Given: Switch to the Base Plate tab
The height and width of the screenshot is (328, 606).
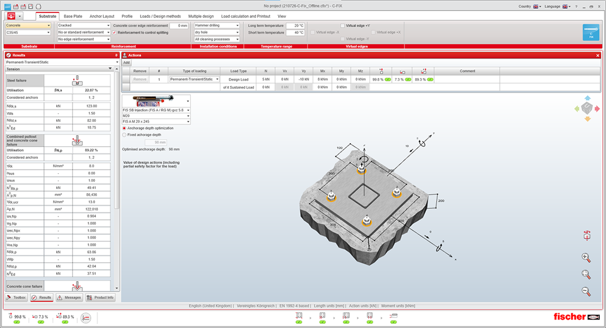Looking at the screenshot, I should (73, 16).
